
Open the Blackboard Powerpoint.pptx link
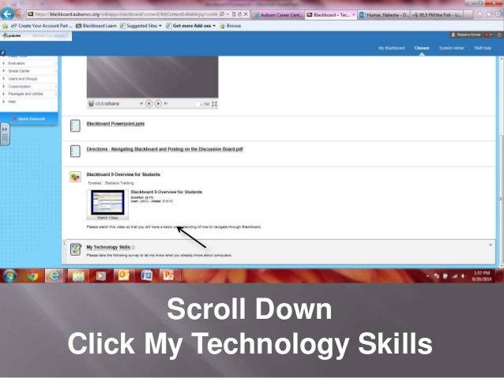(x=115, y=124)
